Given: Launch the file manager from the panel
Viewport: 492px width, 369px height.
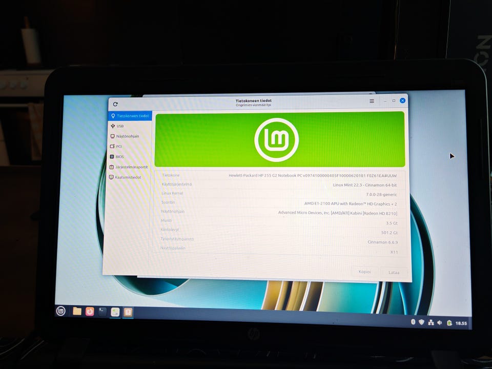Looking at the screenshot, I should [x=77, y=311].
